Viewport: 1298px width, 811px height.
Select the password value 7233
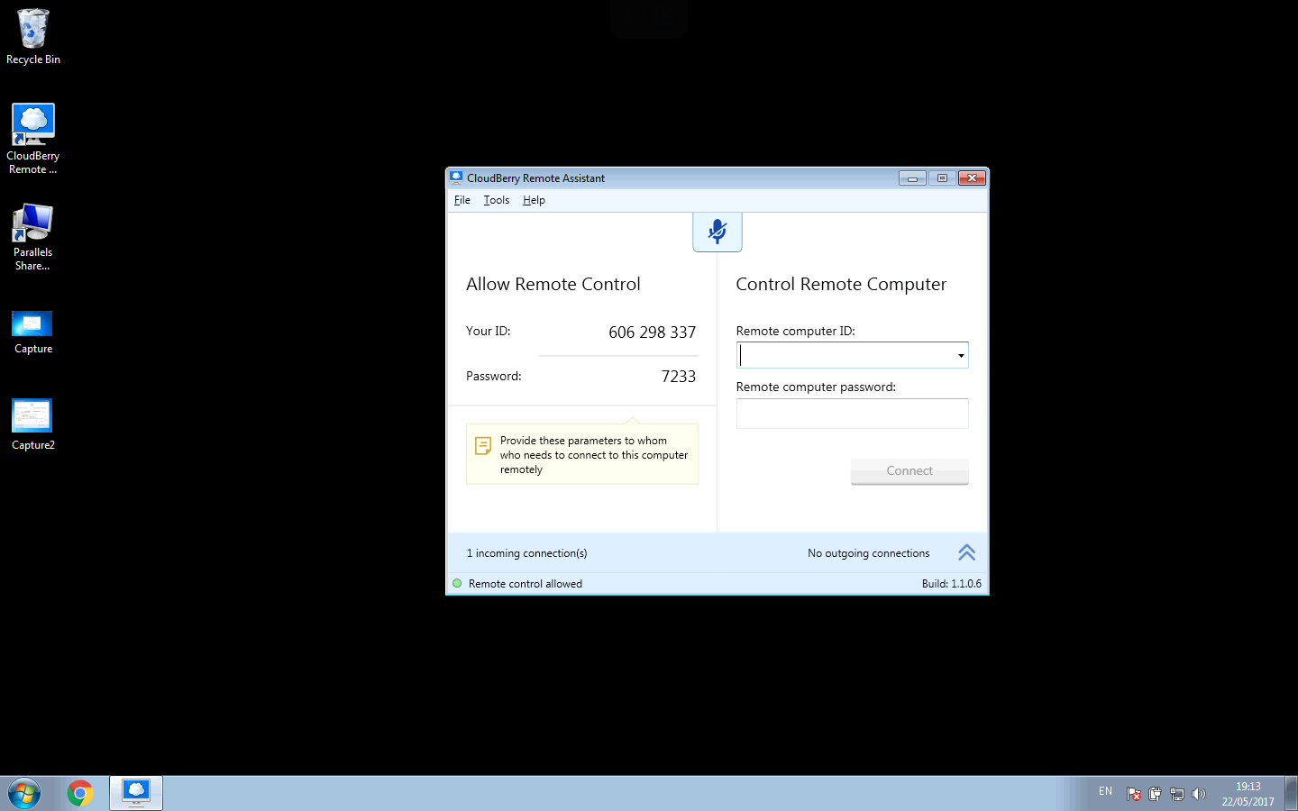[679, 377]
